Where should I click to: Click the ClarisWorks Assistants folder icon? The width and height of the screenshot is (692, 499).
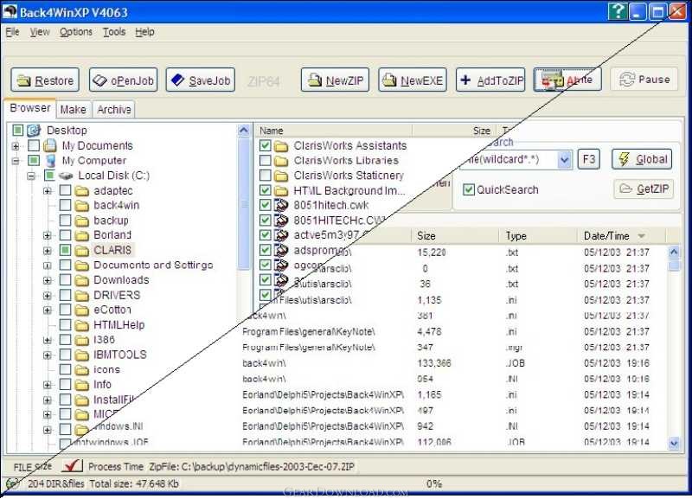coord(280,145)
